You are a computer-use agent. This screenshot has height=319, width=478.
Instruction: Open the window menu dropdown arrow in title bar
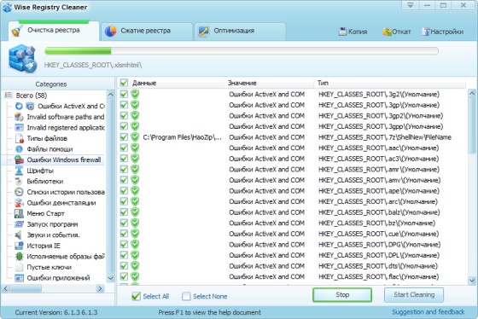(410, 5)
